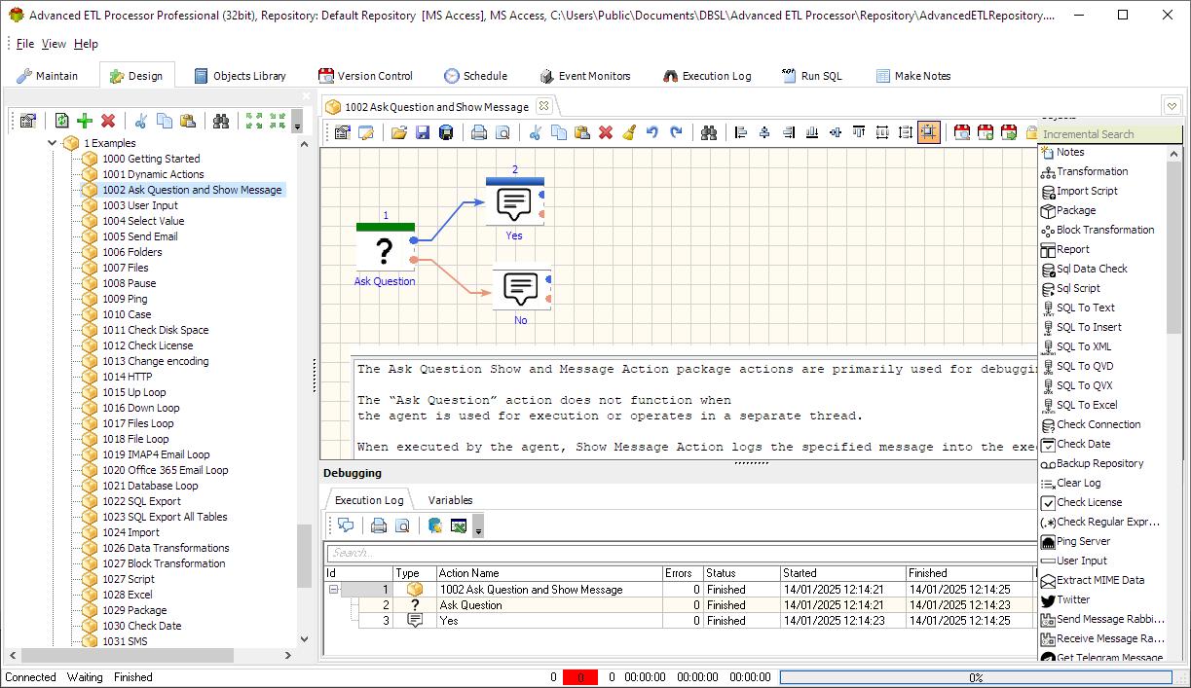Image resolution: width=1191 pixels, height=688 pixels.
Task: Click the green plus Add icon in tree toolbar
Action: click(85, 121)
